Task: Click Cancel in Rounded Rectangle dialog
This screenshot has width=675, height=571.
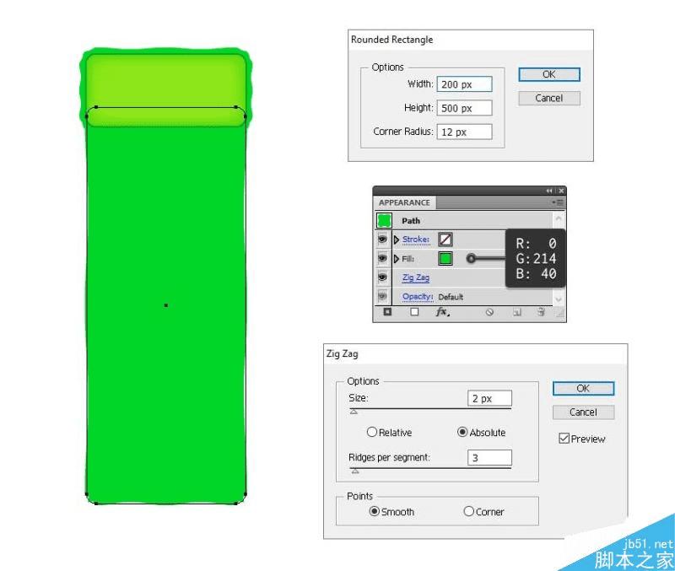Action: (x=549, y=98)
